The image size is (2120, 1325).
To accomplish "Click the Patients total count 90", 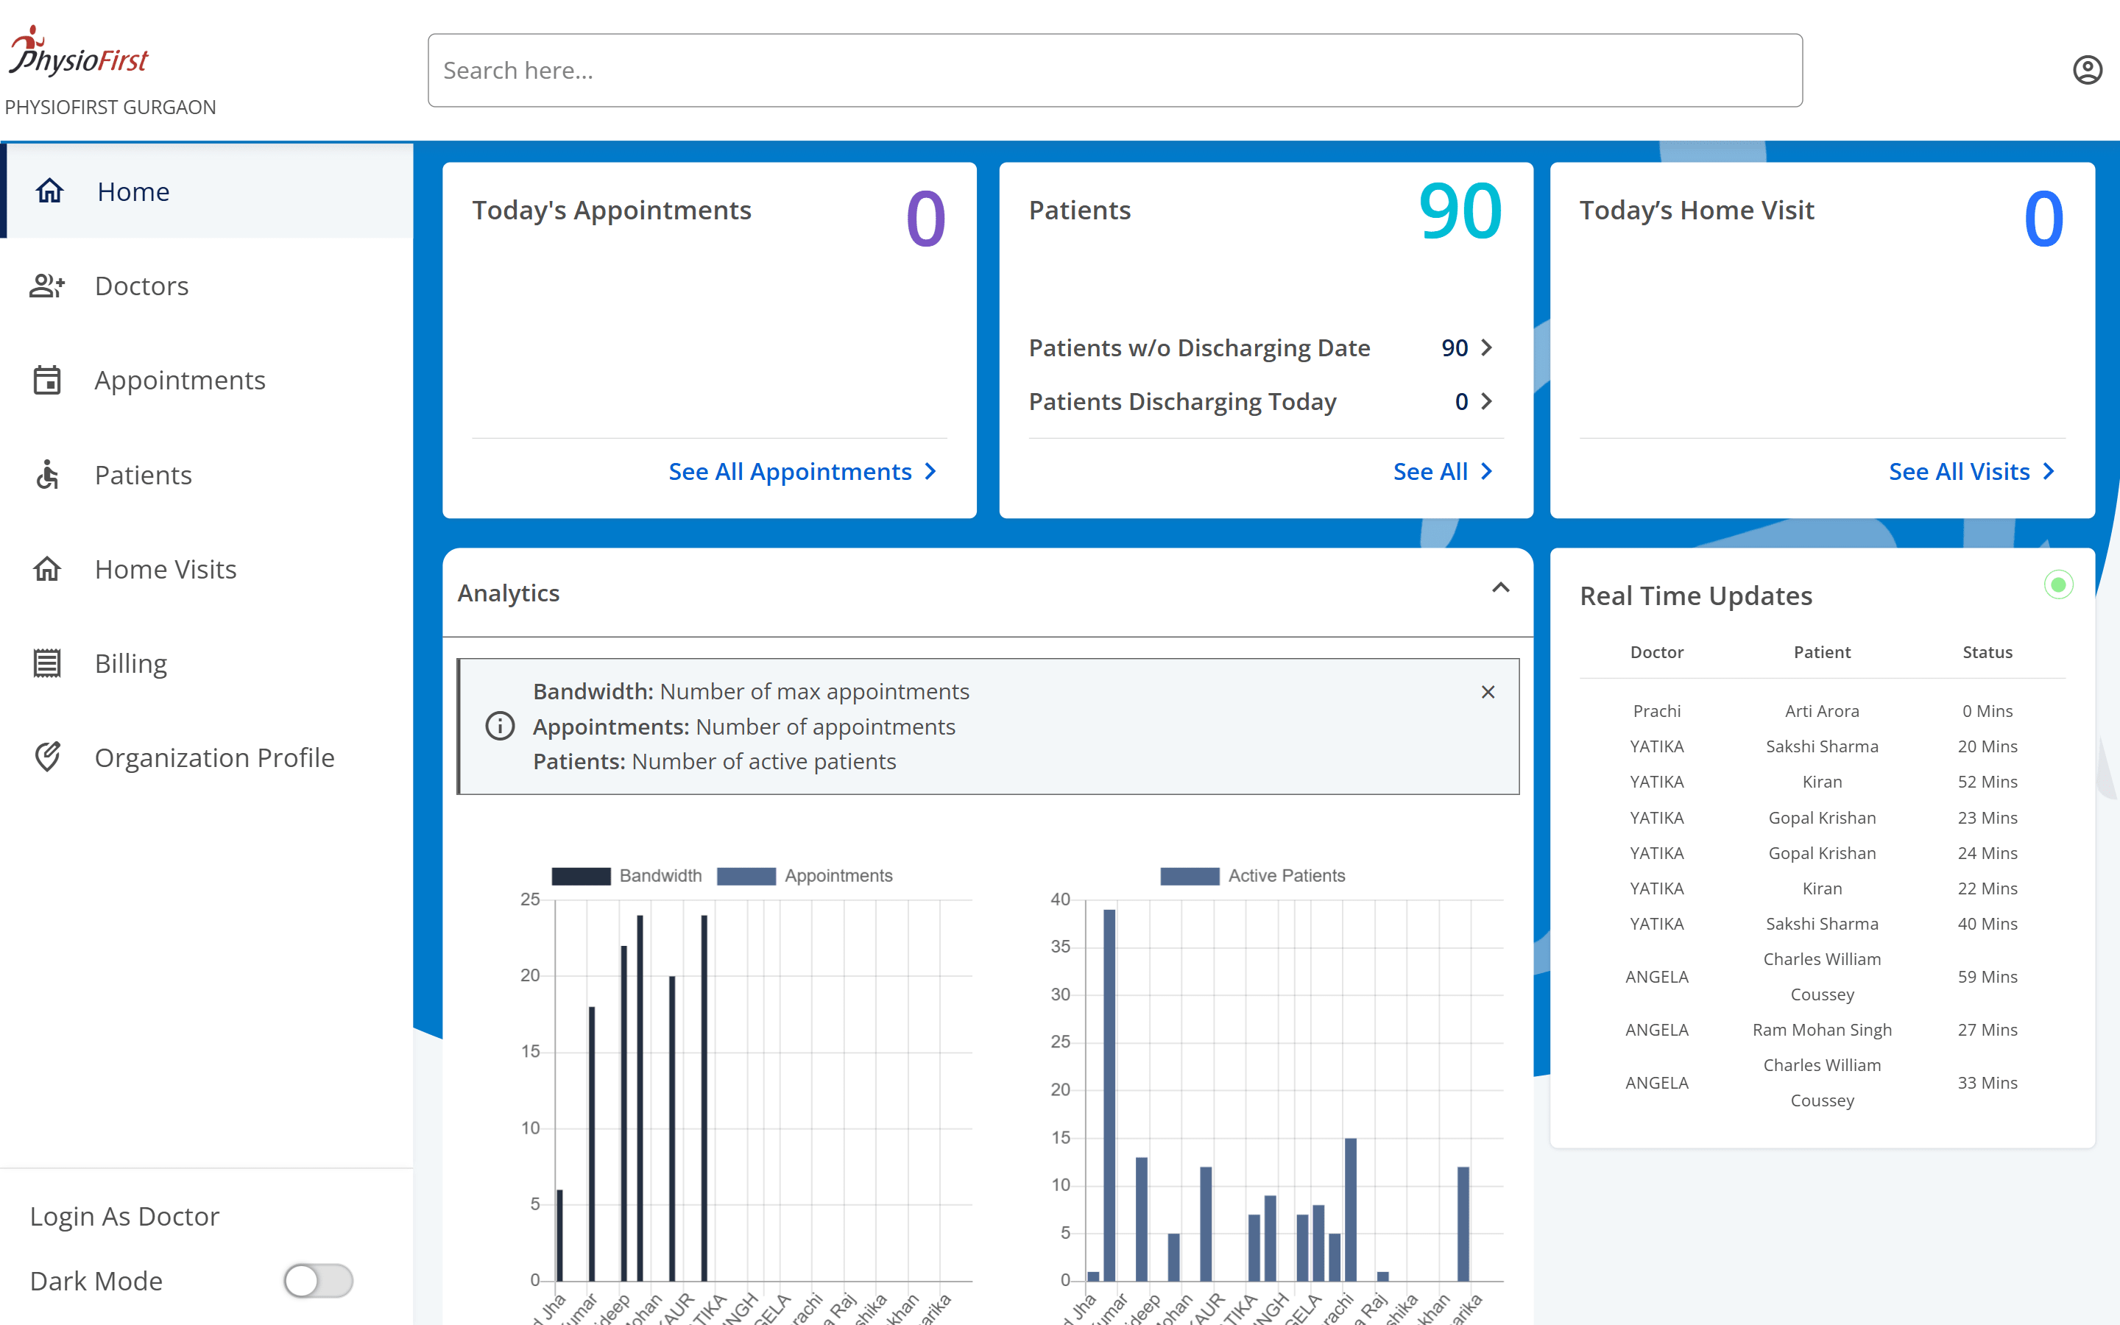I will point(1460,211).
